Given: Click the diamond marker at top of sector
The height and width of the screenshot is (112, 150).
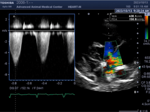Looking at the screenshot, I should pos(88,14).
